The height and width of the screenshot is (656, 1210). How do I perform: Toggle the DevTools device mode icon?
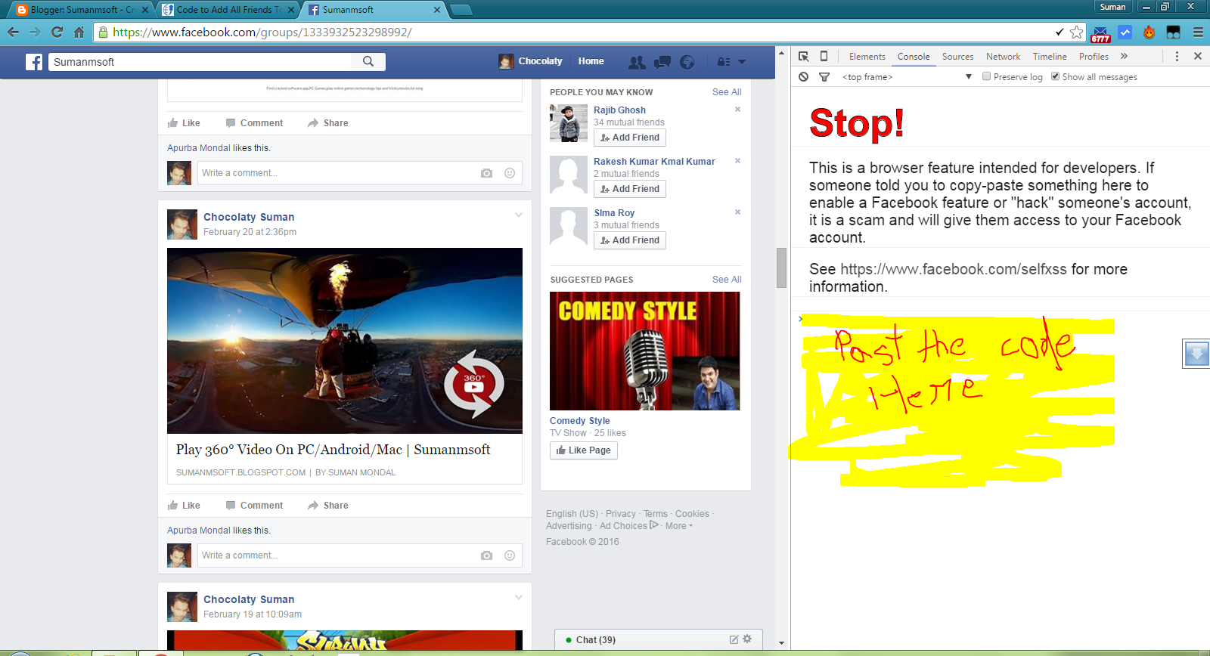tap(824, 57)
